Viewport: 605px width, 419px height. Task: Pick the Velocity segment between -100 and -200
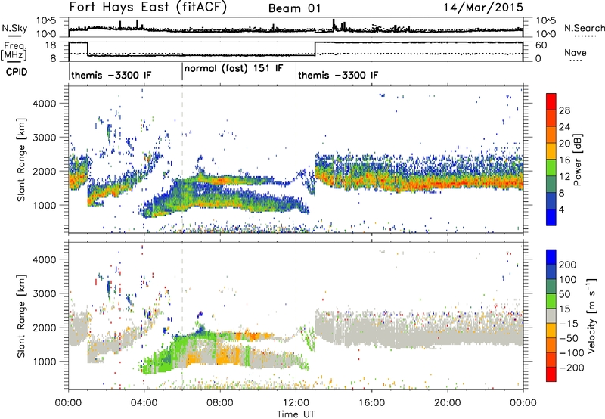pos(551,360)
